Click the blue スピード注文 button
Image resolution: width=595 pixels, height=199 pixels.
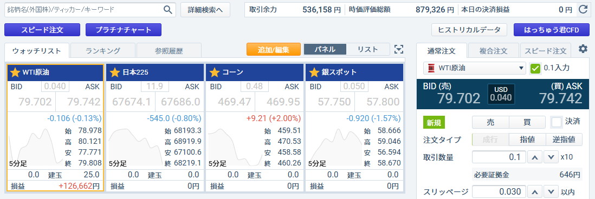(42, 30)
